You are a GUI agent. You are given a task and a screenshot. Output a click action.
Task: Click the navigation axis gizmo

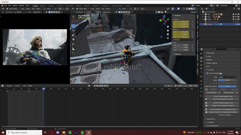click(164, 20)
